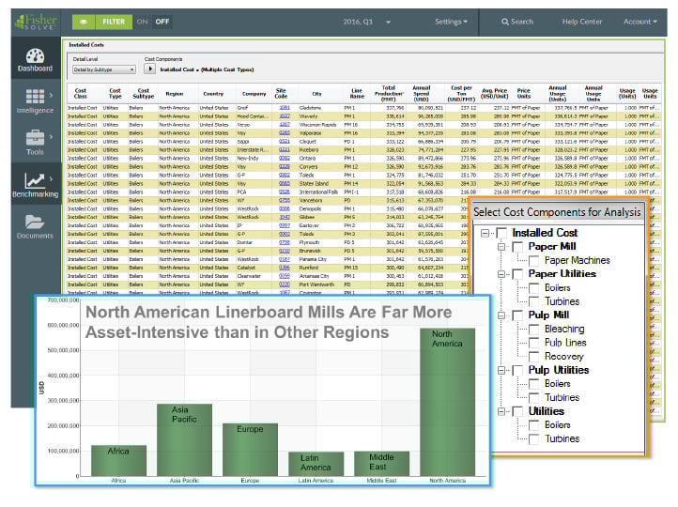Check the Pulp Mill checkbox
This screenshot has width=678, height=507.
(517, 315)
